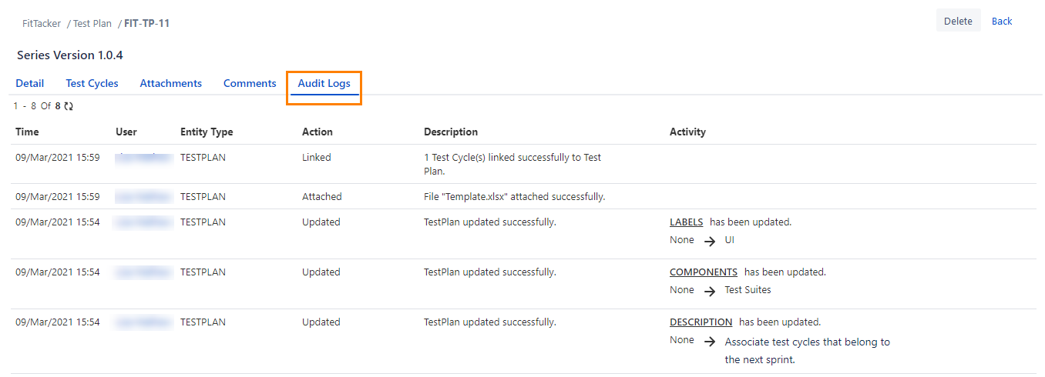The height and width of the screenshot is (377, 1045).
Task: Click 'TestPlan updated successfully' in COMPONENTS row
Action: [x=490, y=272]
